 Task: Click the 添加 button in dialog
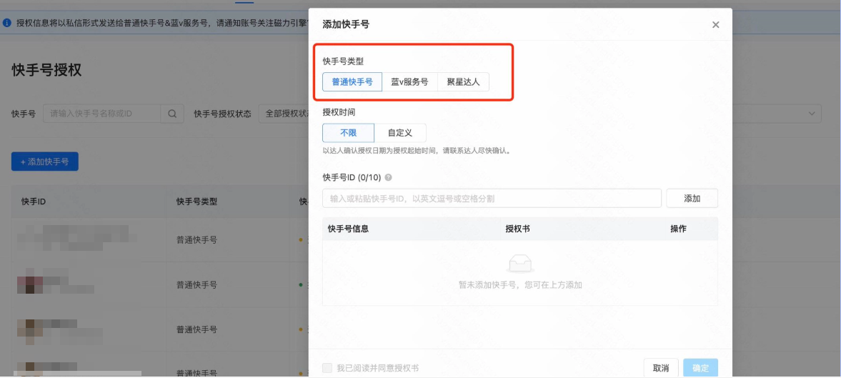point(692,199)
